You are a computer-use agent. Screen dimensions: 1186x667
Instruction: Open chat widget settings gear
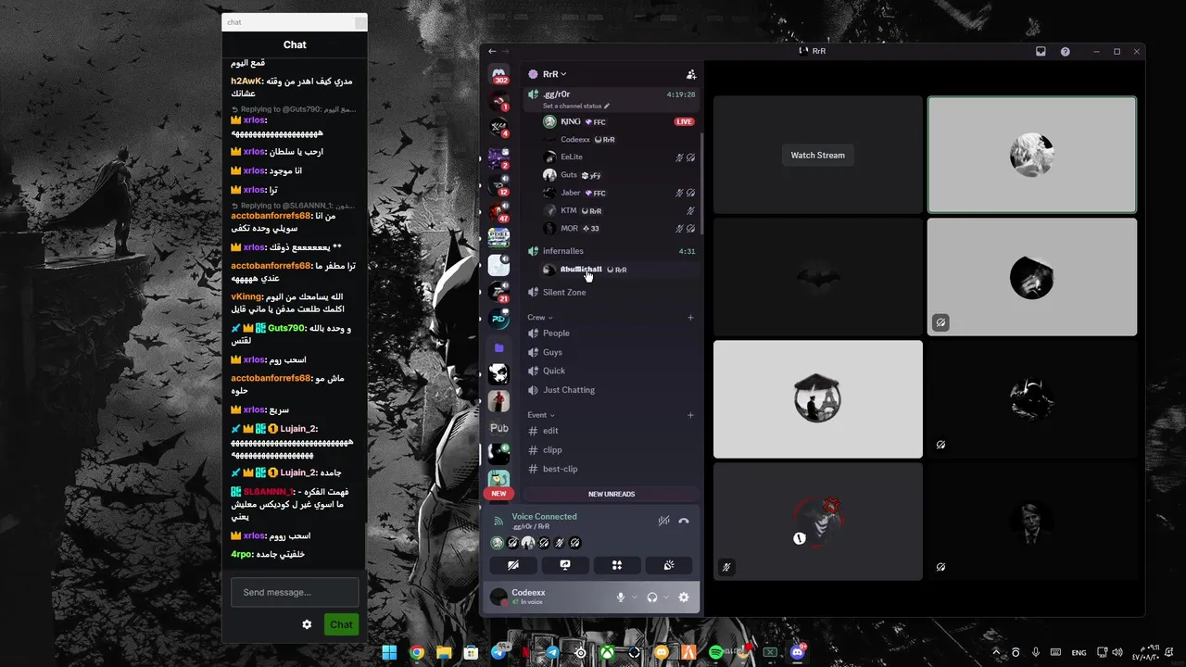click(x=307, y=624)
